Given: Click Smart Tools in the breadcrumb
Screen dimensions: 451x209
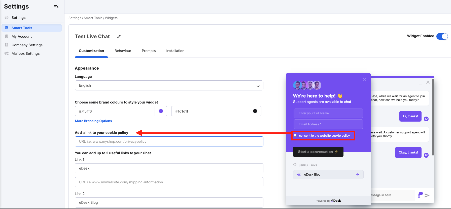Looking at the screenshot, I should [x=93, y=18].
